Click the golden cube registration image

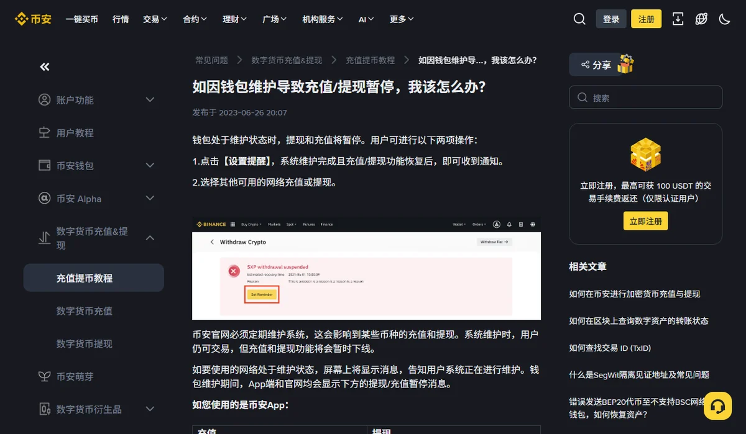pos(646,155)
